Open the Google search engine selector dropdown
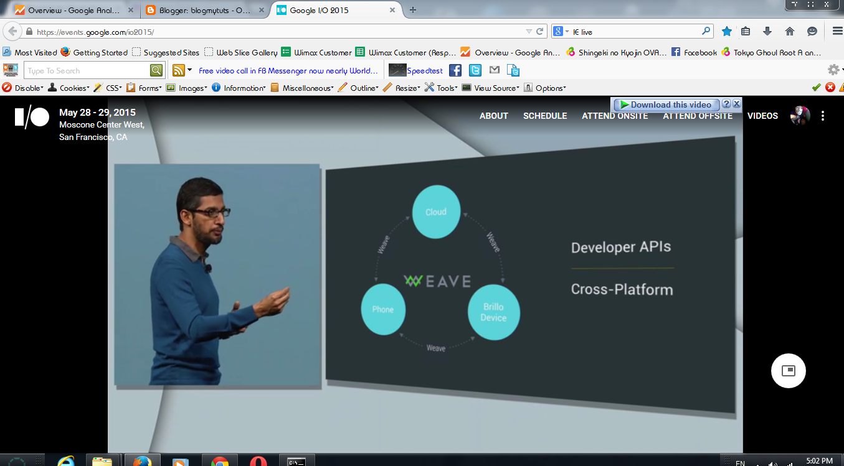844x466 pixels. [x=559, y=31]
